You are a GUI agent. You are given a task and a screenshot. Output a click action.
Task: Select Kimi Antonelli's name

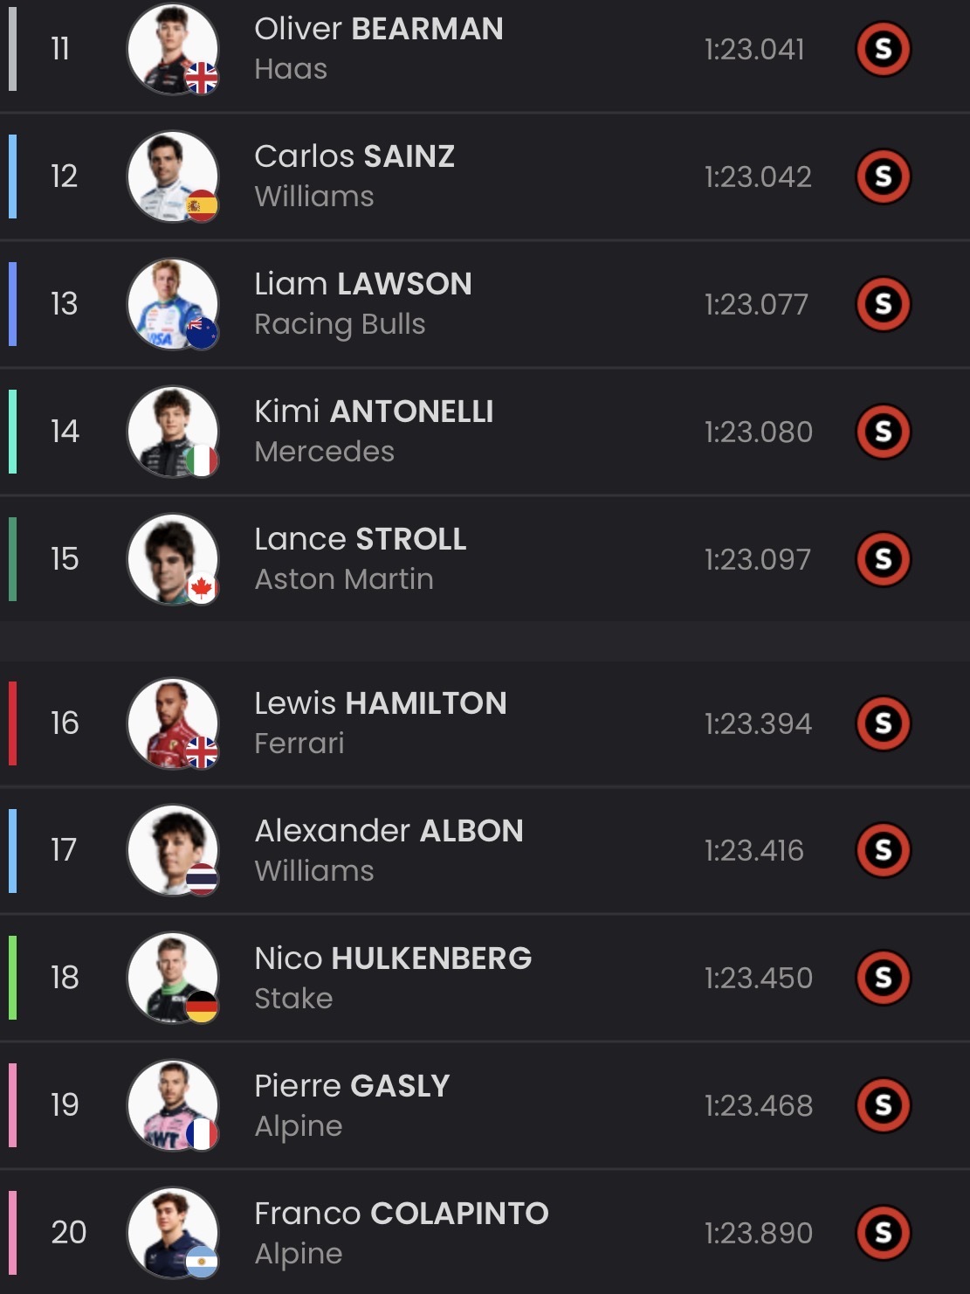[x=374, y=412]
